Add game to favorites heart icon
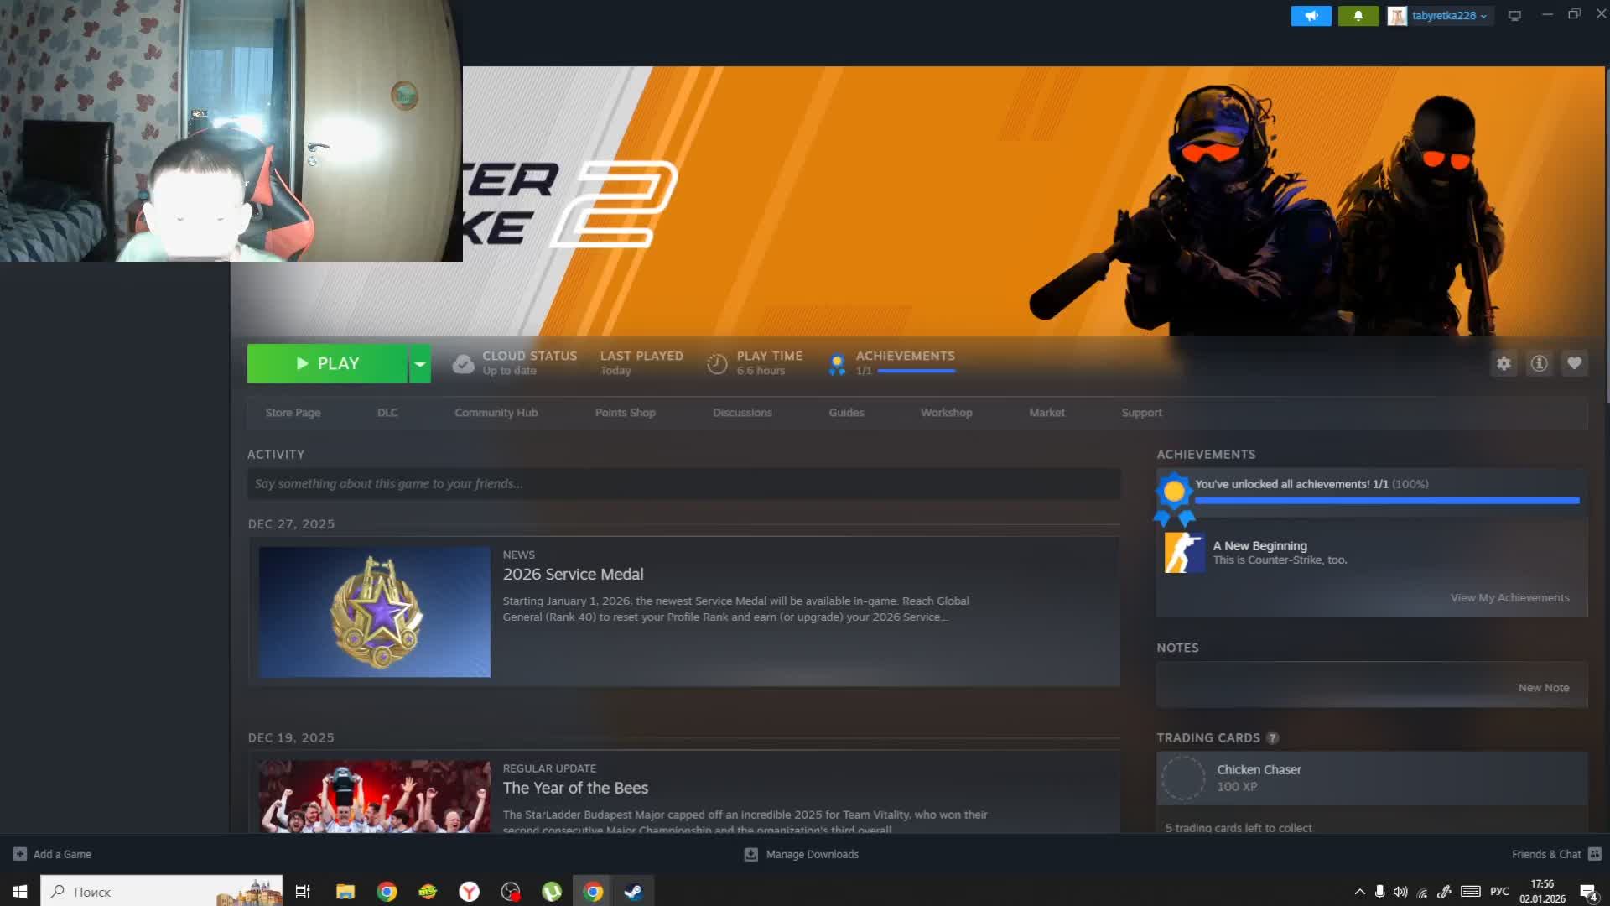1610x906 pixels. 1574,363
